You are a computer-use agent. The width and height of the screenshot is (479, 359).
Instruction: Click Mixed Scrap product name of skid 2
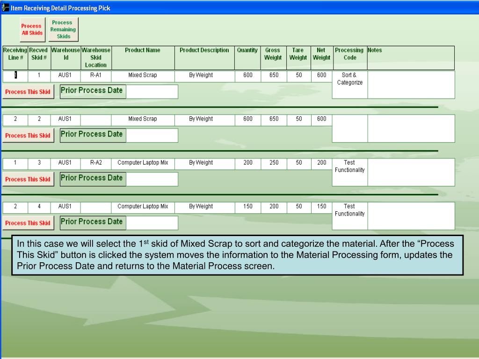tap(143, 120)
